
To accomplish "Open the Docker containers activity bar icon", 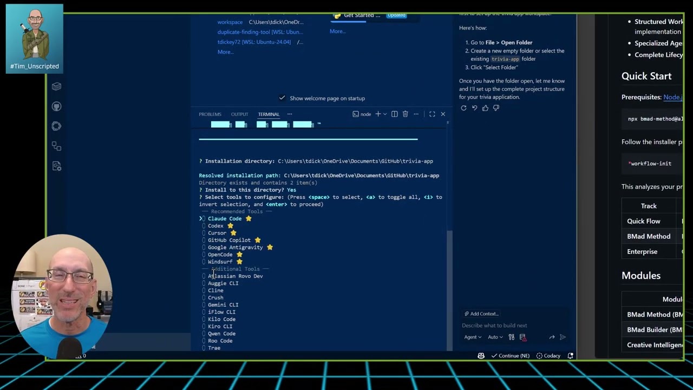I will click(x=56, y=87).
